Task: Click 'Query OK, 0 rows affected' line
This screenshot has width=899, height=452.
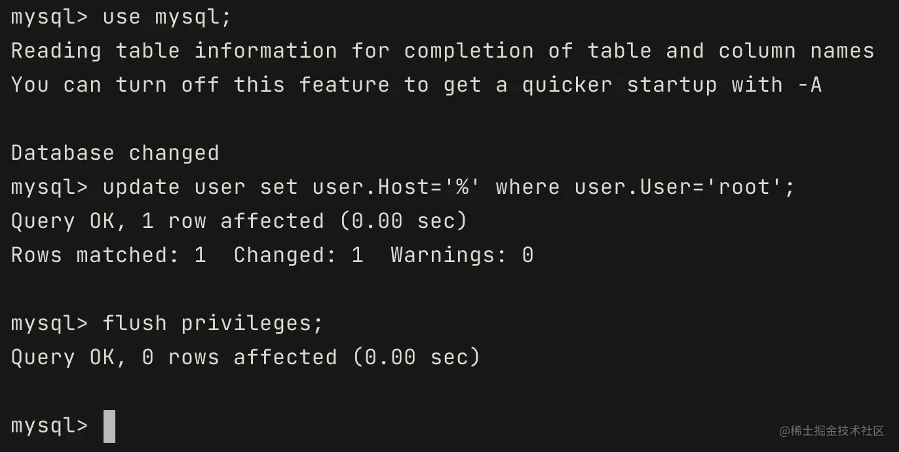Action: 246,358
